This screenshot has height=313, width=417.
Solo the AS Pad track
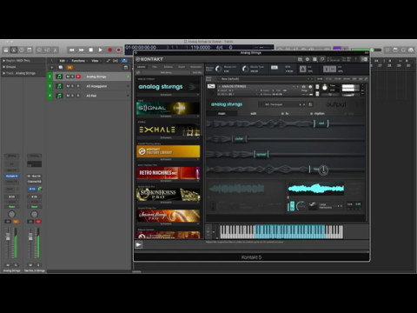click(x=73, y=96)
